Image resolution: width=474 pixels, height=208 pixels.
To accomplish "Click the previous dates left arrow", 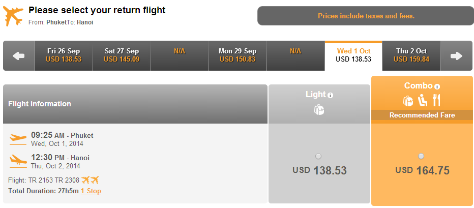I will (19, 56).
